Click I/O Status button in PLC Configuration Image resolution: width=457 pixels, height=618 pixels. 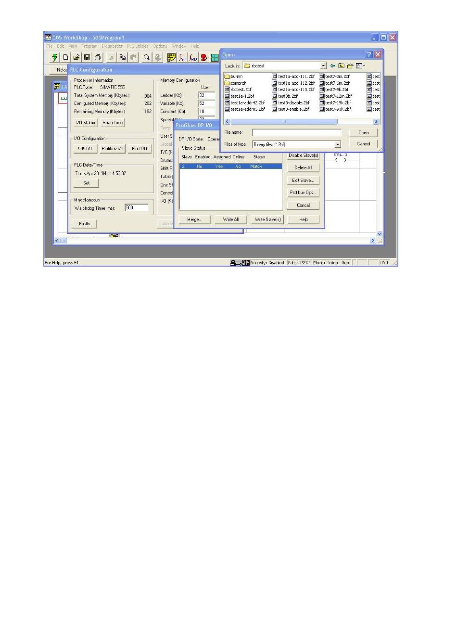click(85, 123)
